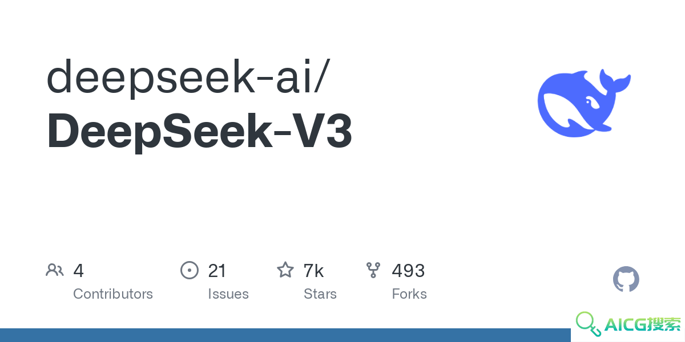The width and height of the screenshot is (685, 342).
Task: Click the Contributors people icon
Action: click(x=55, y=270)
